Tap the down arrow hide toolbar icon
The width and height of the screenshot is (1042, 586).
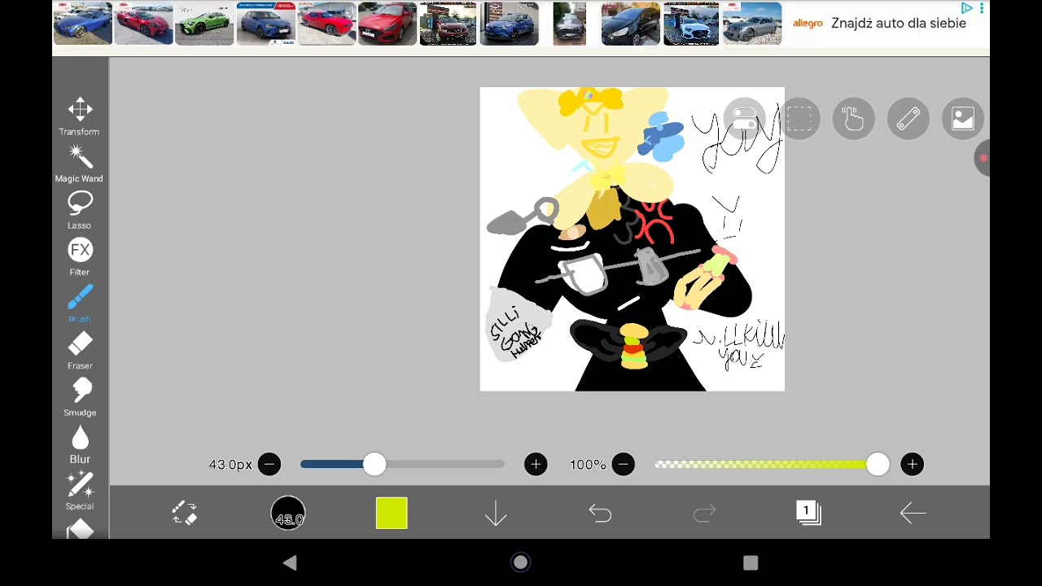point(496,513)
